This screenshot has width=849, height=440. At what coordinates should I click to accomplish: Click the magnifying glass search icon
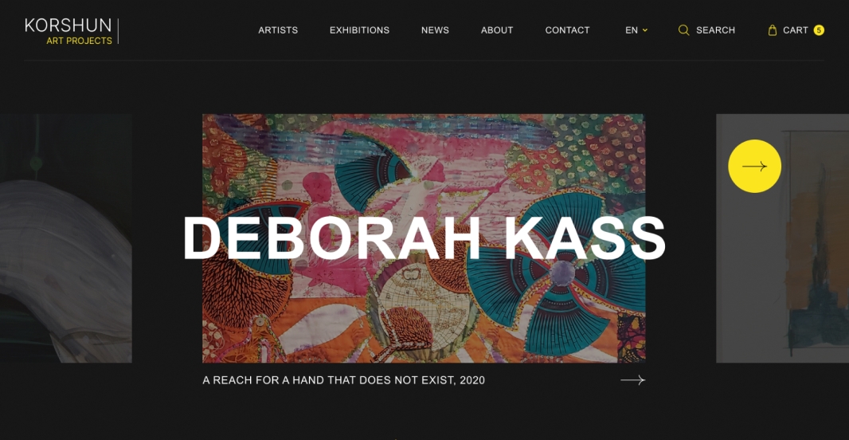(x=684, y=30)
